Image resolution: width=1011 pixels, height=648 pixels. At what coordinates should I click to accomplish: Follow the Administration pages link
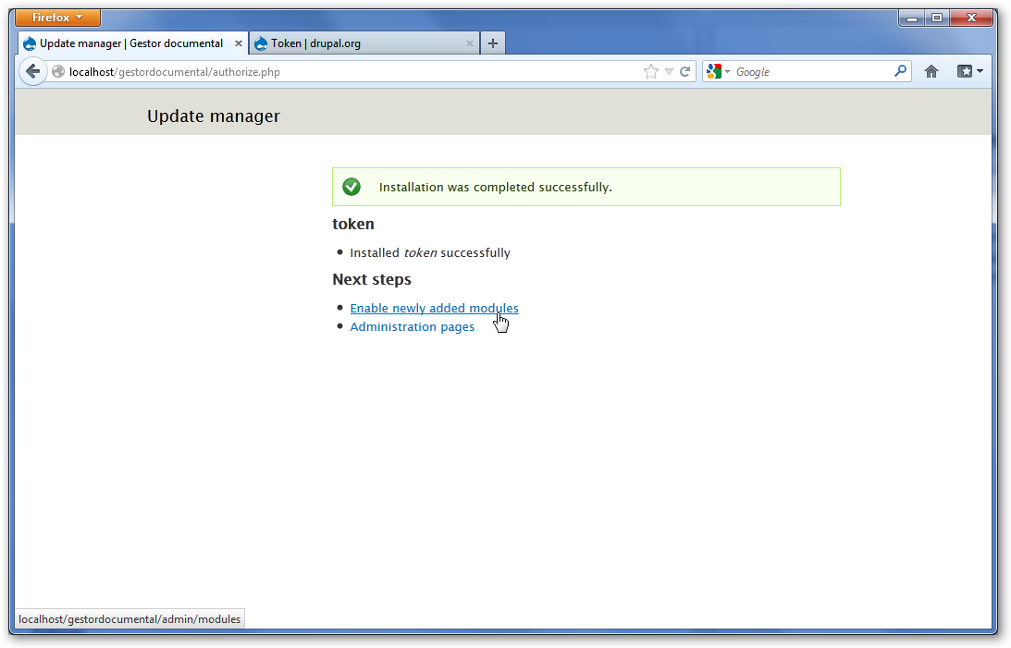(x=412, y=326)
